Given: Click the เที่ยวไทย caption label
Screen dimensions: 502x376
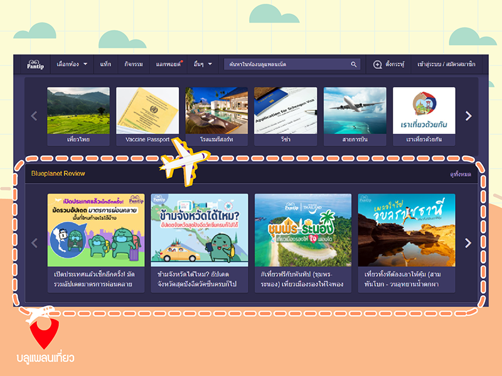Looking at the screenshot, I should tap(78, 139).
